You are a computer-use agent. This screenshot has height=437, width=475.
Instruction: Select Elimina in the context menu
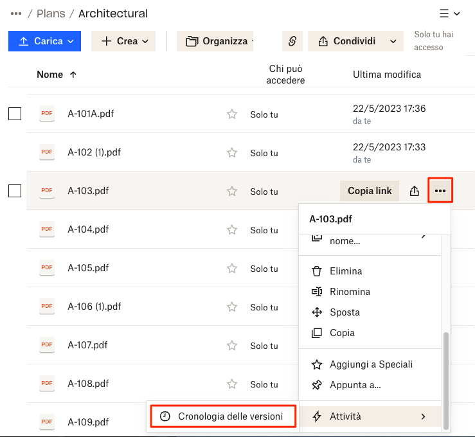[346, 271]
